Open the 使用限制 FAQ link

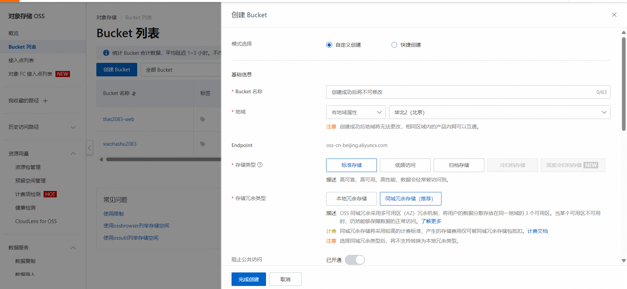(x=114, y=214)
